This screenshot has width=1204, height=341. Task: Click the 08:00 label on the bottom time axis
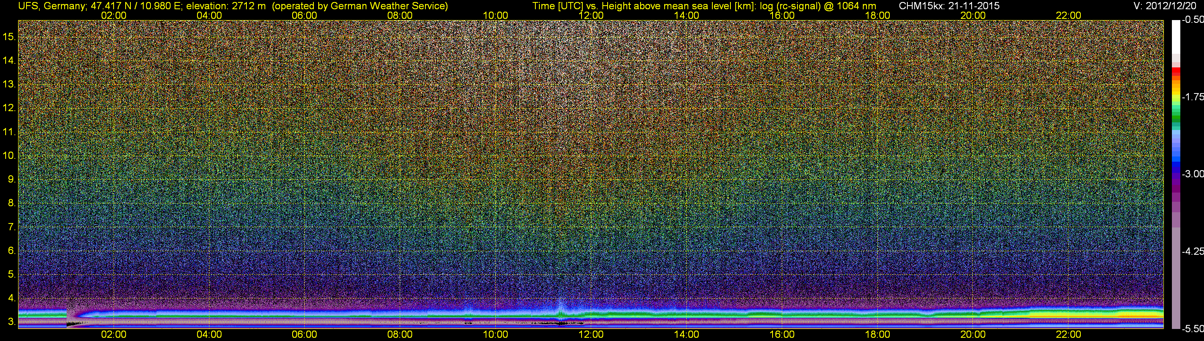pos(400,335)
